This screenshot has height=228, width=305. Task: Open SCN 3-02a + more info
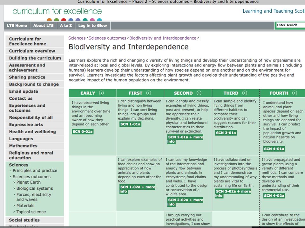point(233,193)
